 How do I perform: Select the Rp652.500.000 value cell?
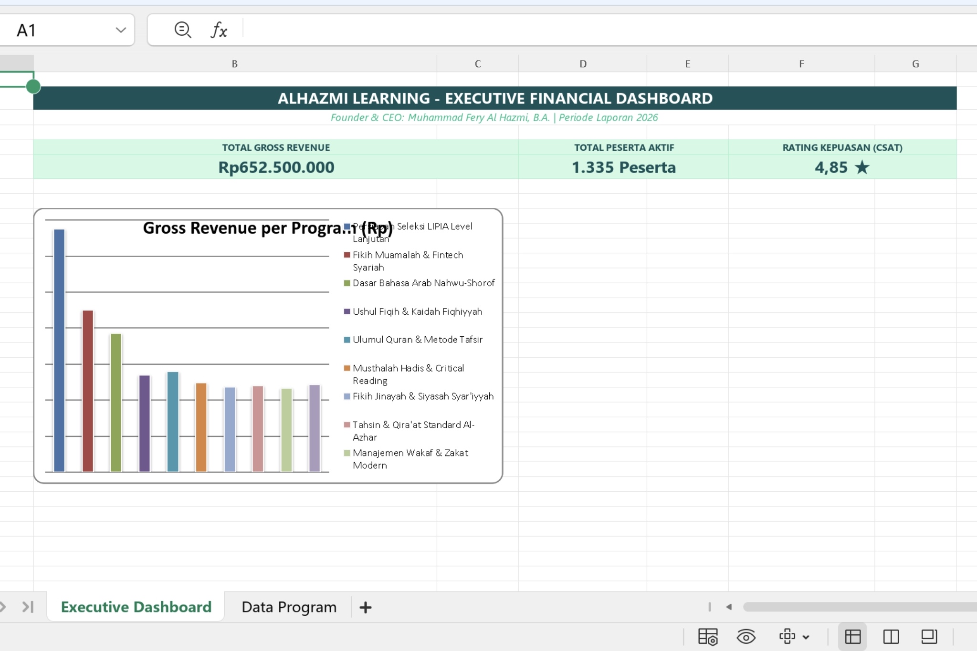coord(276,167)
